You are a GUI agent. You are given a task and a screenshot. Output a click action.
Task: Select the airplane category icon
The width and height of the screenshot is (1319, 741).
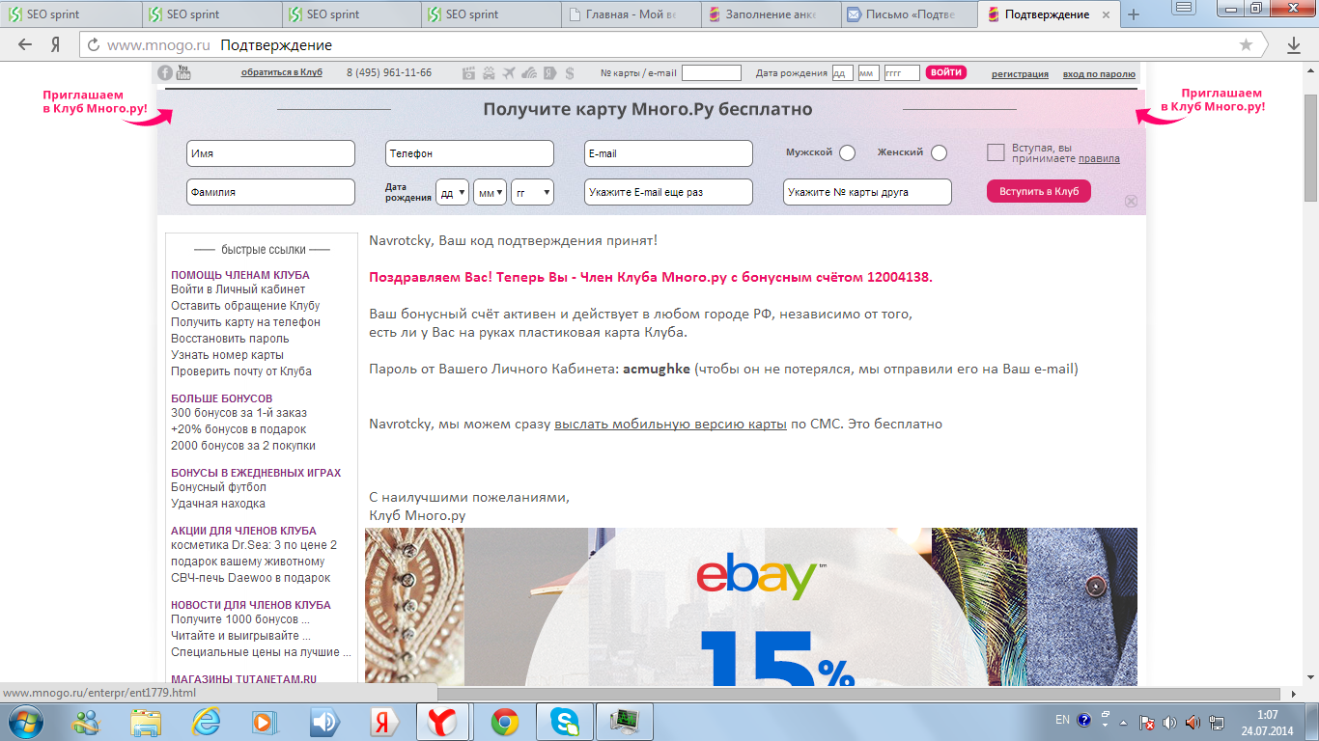(x=510, y=73)
